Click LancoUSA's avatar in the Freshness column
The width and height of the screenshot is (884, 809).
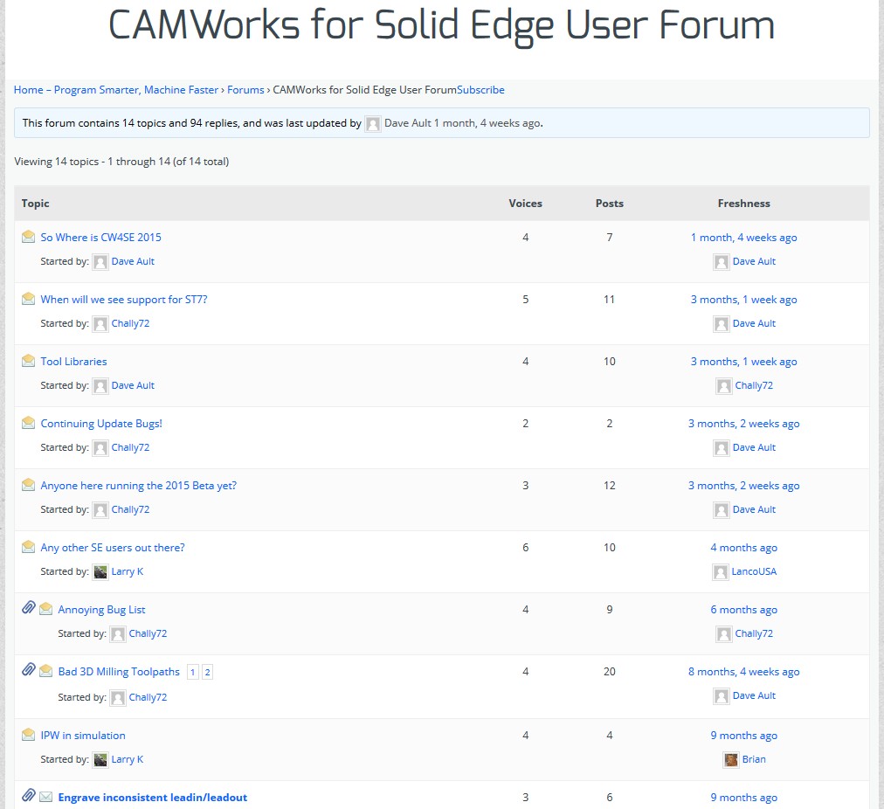point(721,572)
